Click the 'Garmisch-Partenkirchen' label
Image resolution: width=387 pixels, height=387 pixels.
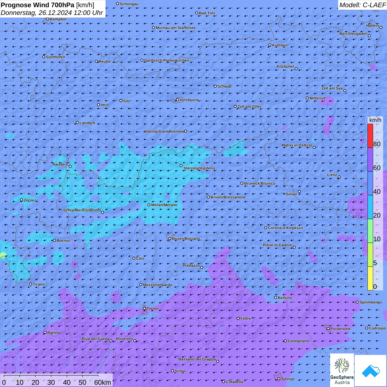click(x=167, y=60)
